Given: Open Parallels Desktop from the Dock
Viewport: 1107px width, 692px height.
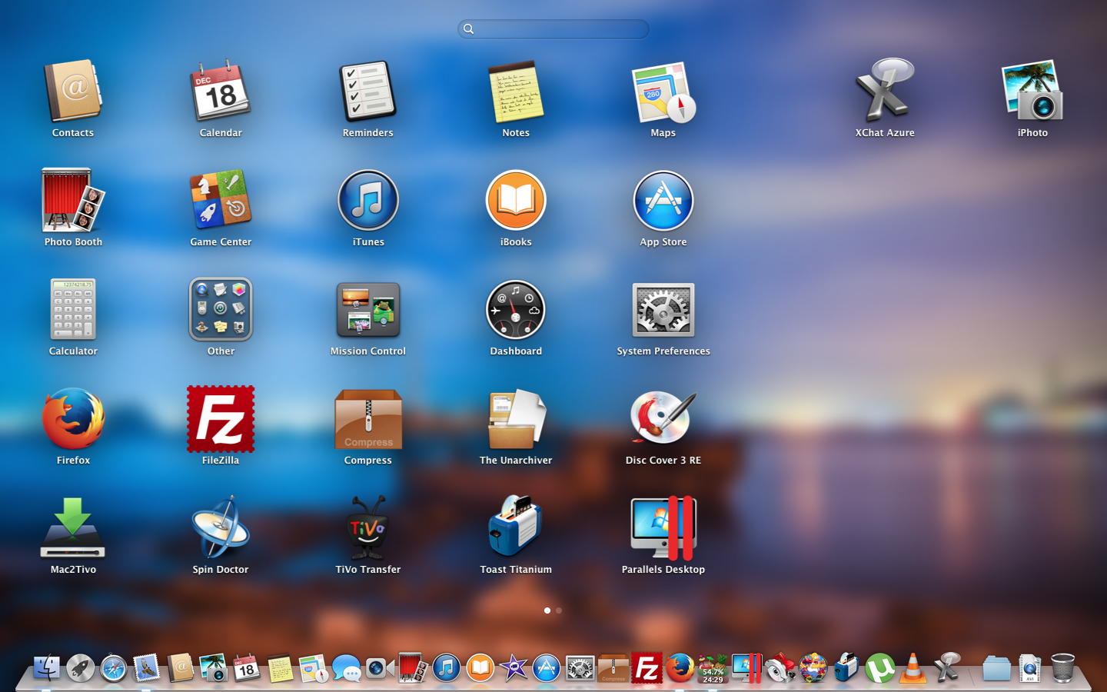Looking at the screenshot, I should (746, 667).
